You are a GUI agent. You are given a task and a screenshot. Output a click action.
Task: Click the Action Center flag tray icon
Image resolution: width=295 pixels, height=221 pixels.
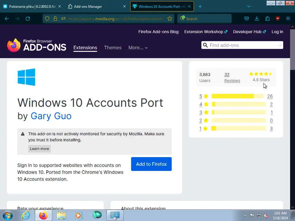252,215
